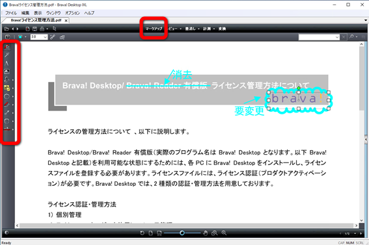Click the zoom slider handle
The height and width of the screenshot is (245, 369).
tap(182, 233)
